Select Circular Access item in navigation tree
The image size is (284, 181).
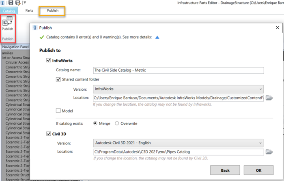[x=17, y=62]
